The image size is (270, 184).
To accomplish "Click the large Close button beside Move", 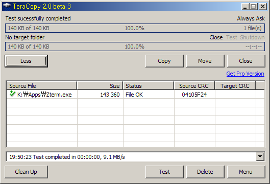I will click(x=246, y=61).
